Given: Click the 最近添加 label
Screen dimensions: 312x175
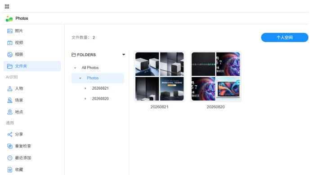Looking at the screenshot, I should pyautogui.click(x=23, y=158).
